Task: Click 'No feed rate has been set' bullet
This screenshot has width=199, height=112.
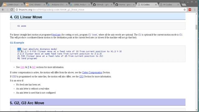Action: pyautogui.click(x=28, y=85)
